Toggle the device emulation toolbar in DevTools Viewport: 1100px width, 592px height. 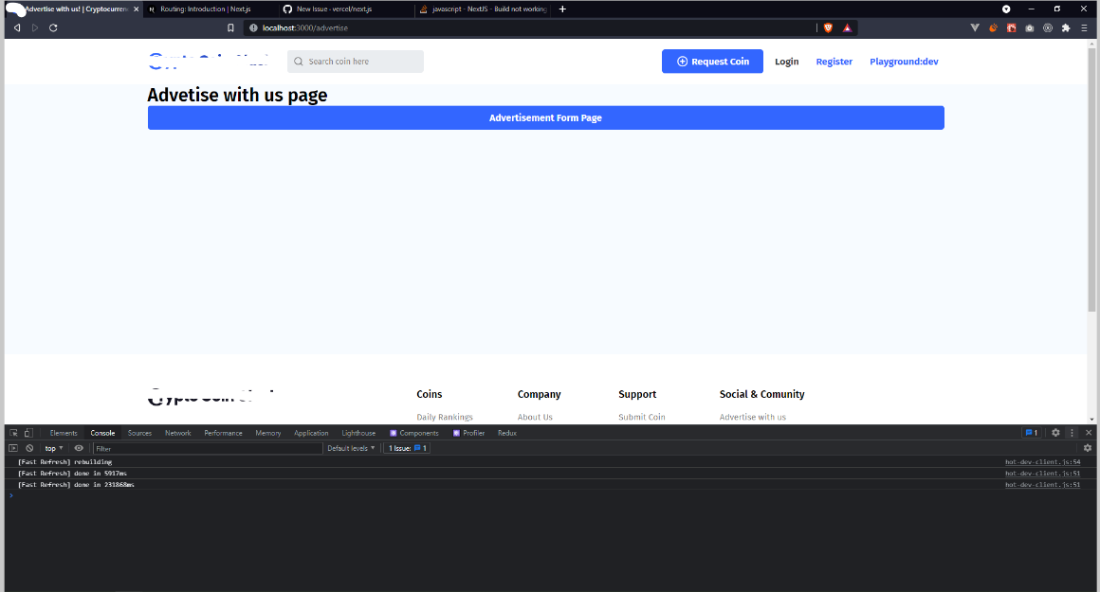28,432
